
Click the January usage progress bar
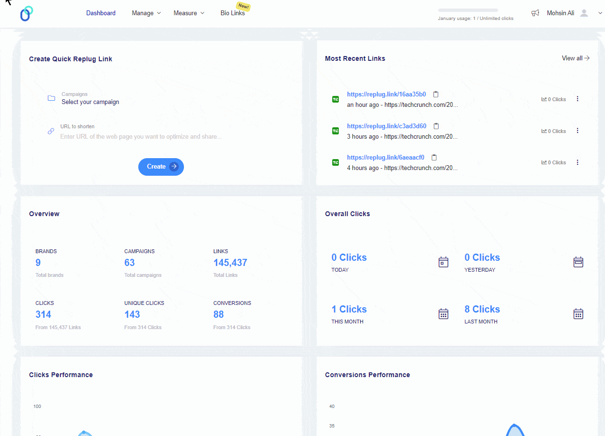click(x=468, y=10)
